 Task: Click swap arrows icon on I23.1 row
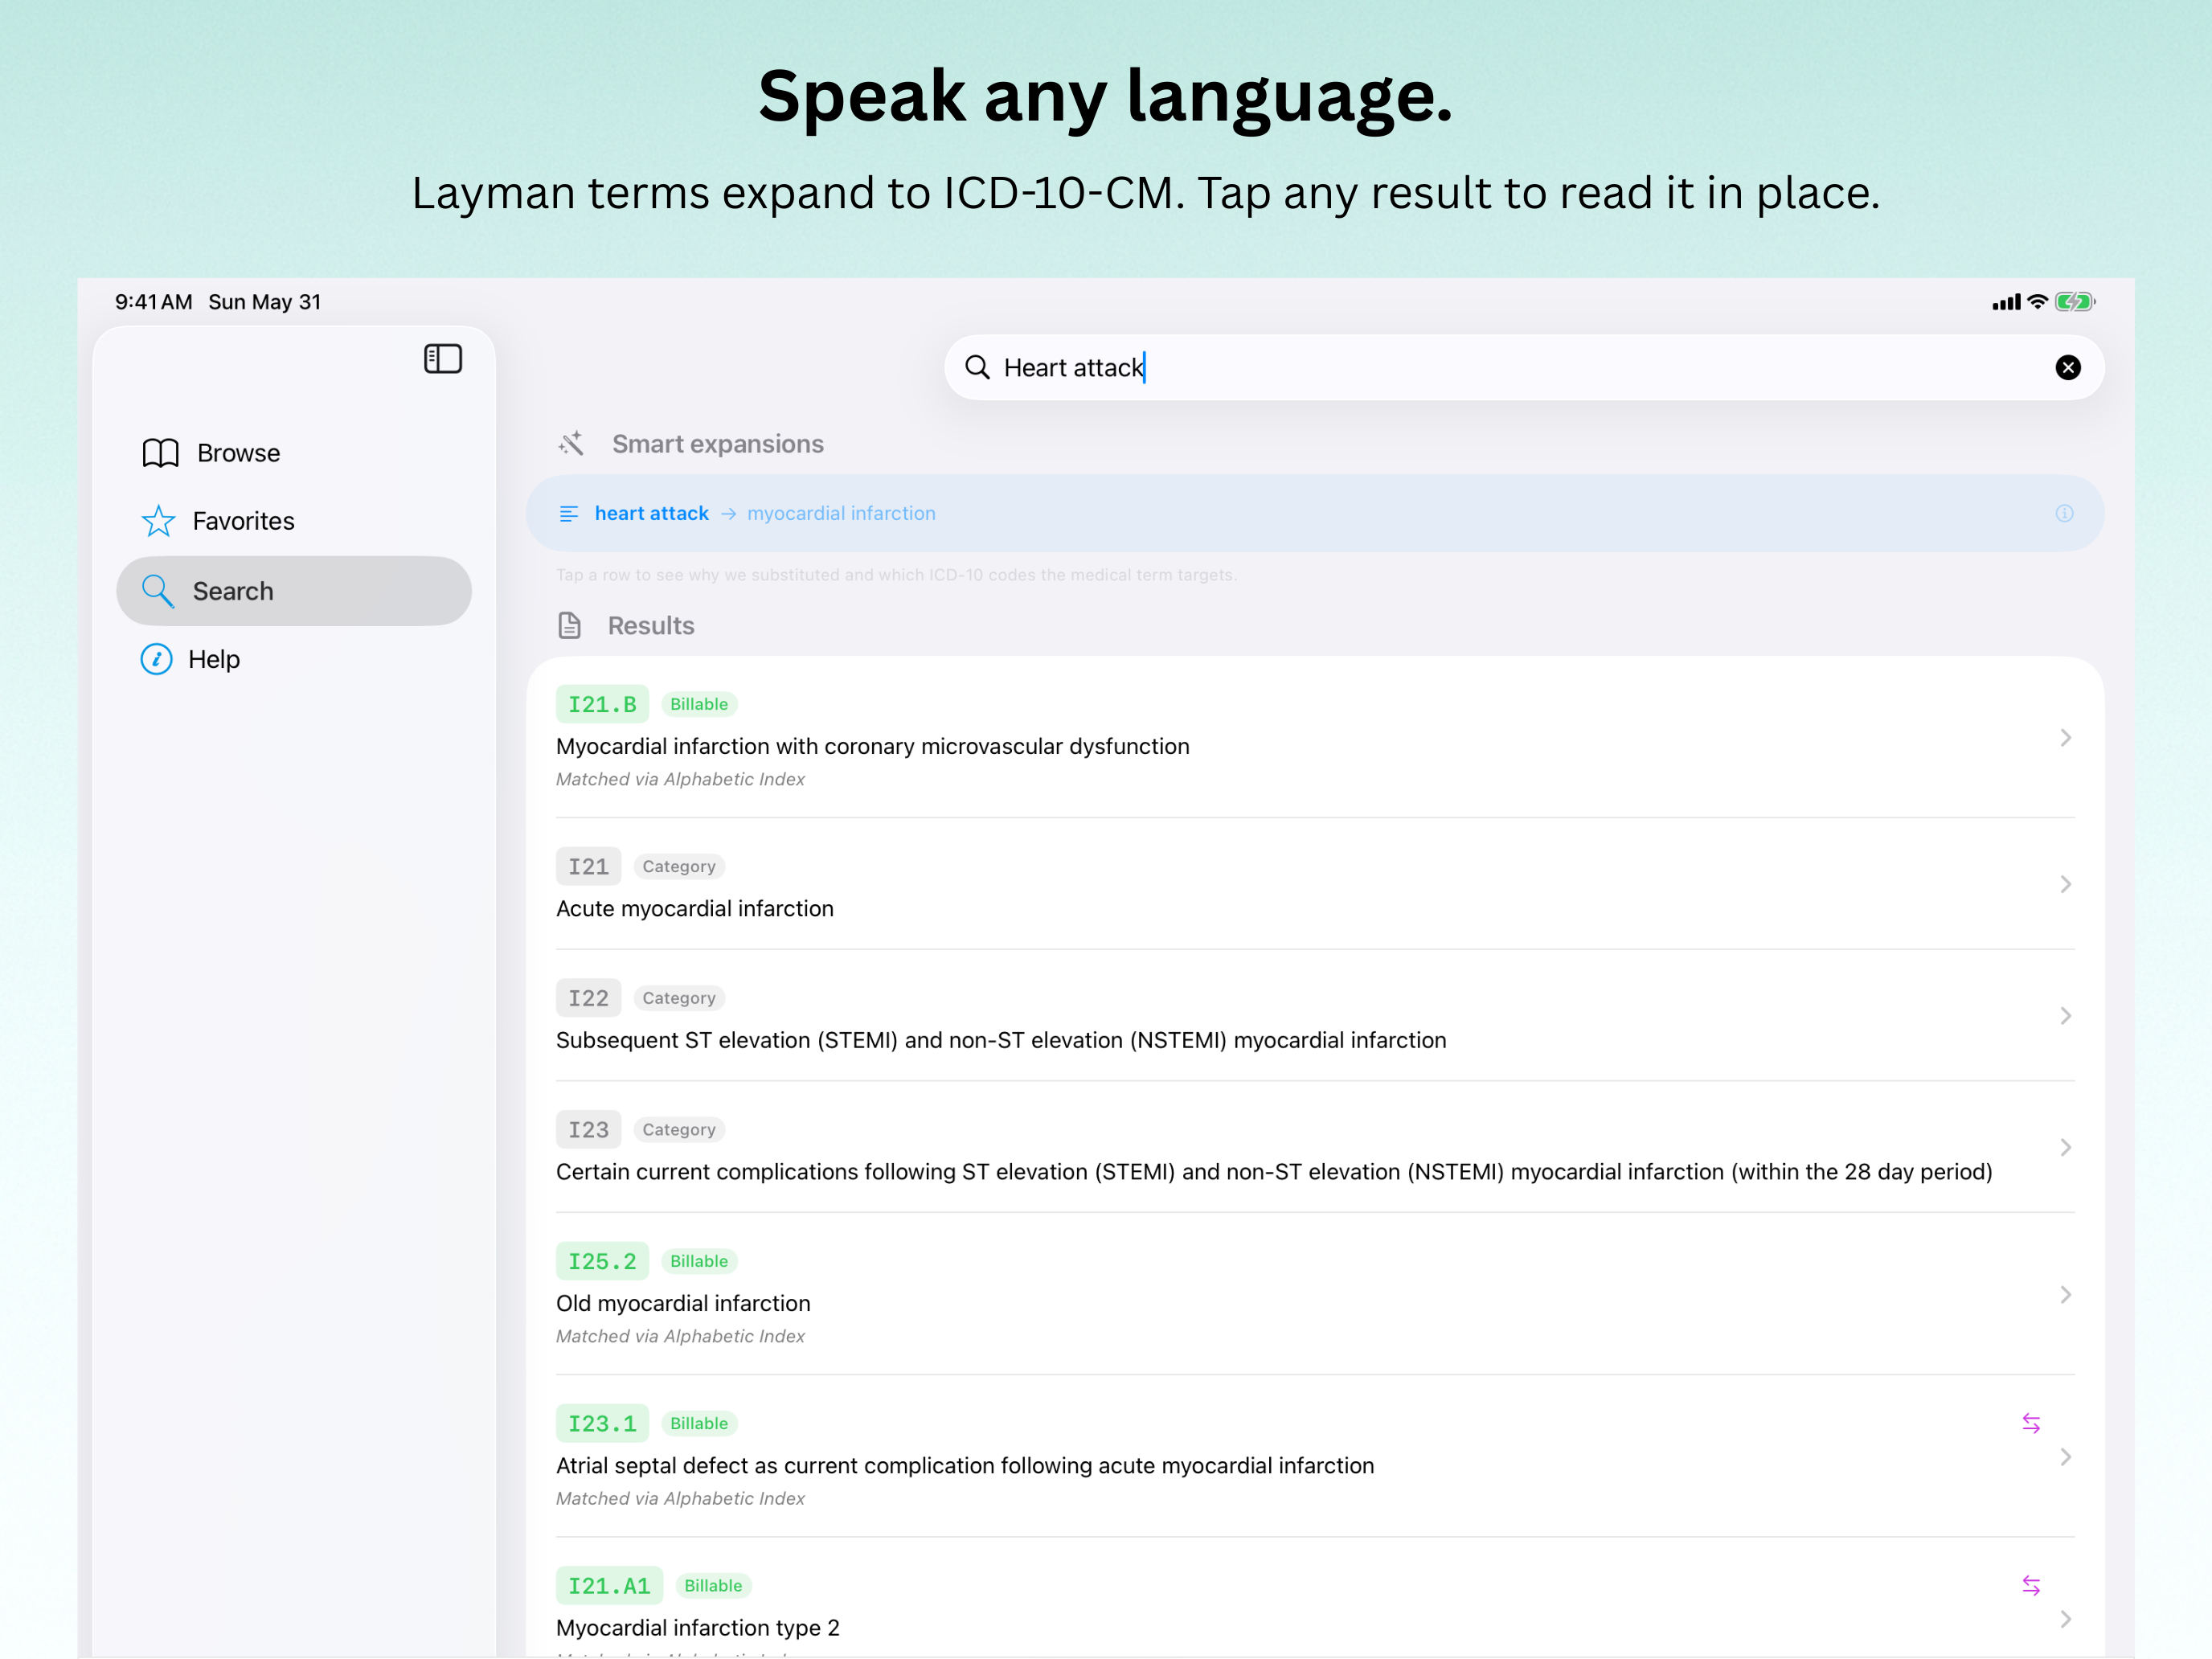click(2031, 1423)
